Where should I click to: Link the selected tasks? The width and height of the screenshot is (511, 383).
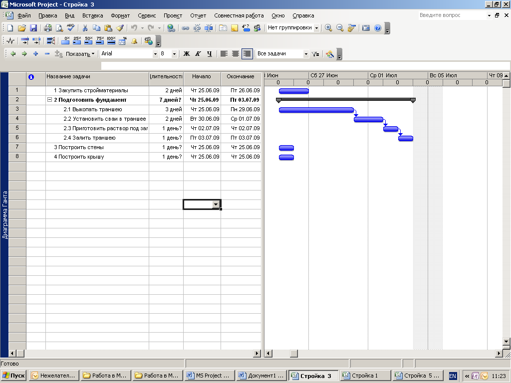185,28
